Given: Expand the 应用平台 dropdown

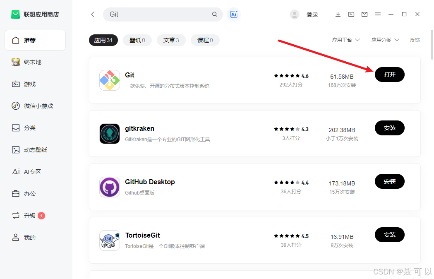Looking at the screenshot, I should point(346,40).
